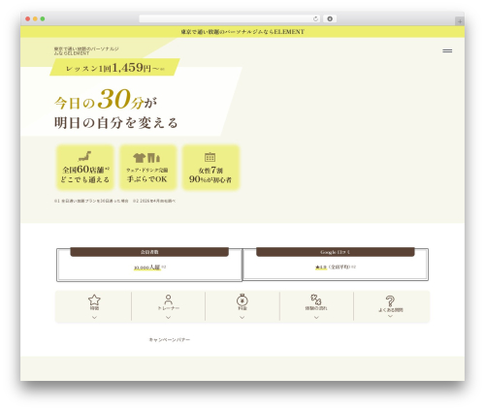Click the yen stopwatch icon for 料金

(x=242, y=300)
